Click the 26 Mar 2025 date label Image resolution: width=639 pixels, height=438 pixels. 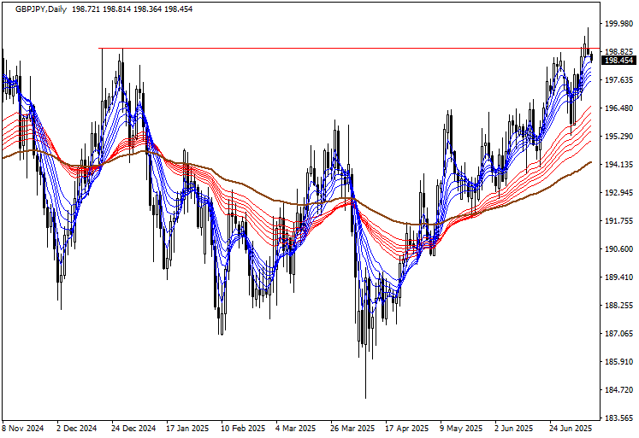tap(353, 429)
